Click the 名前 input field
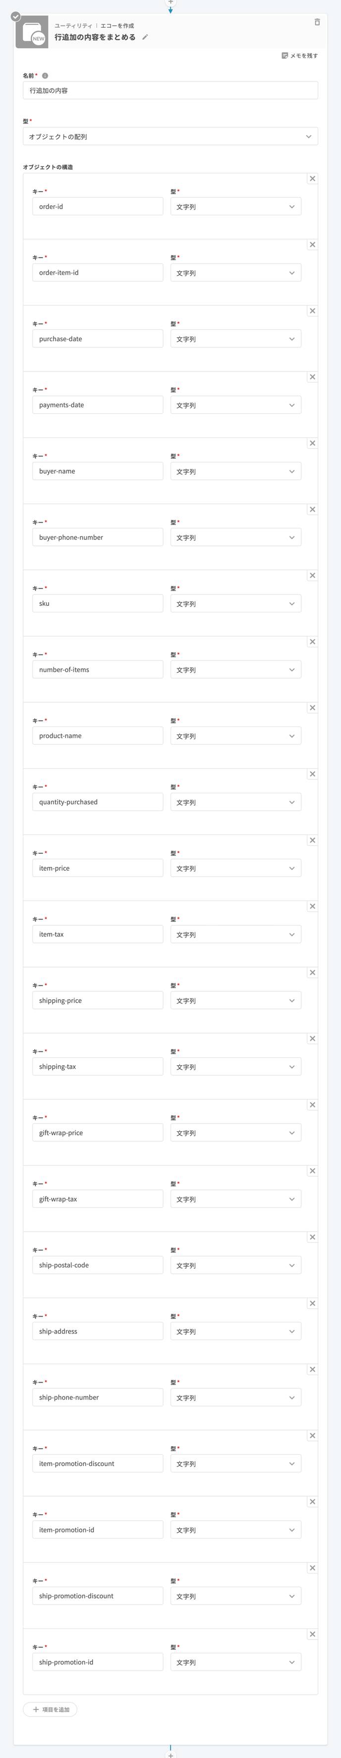This screenshot has width=341, height=1758. click(170, 90)
